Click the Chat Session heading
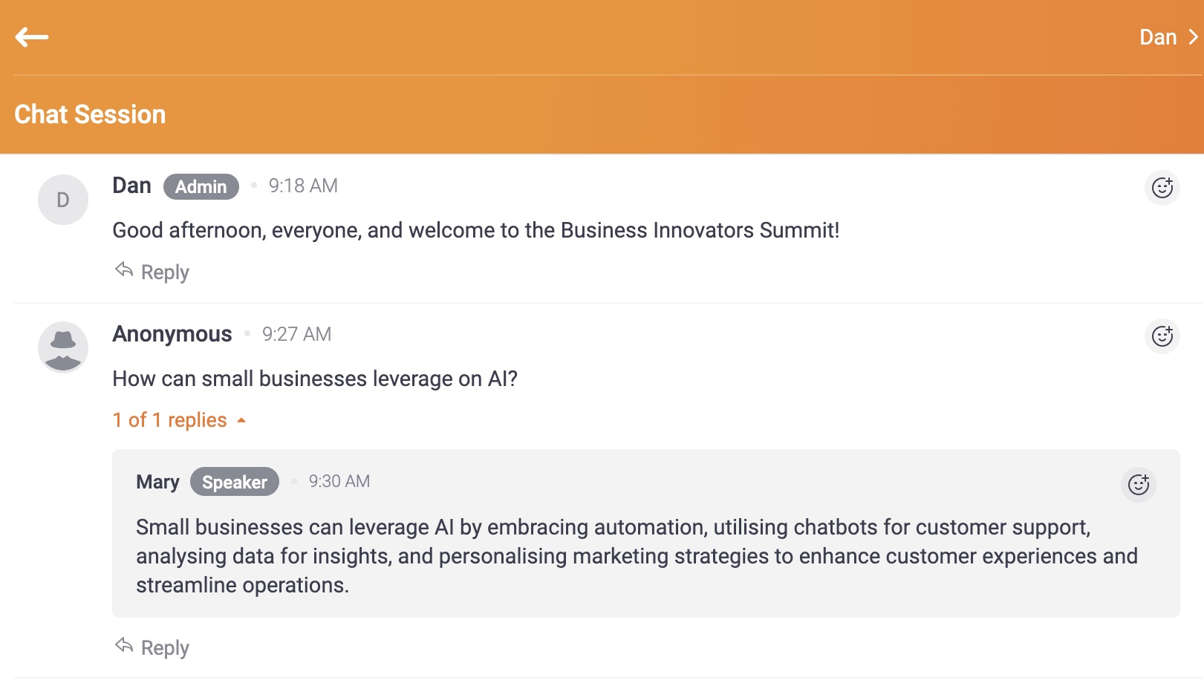Viewport: 1204px width, 683px height. pos(90,114)
